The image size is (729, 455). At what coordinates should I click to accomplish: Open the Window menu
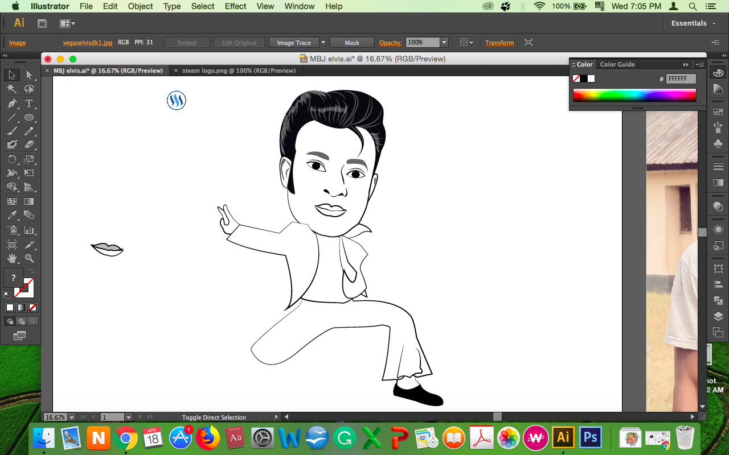point(299,6)
